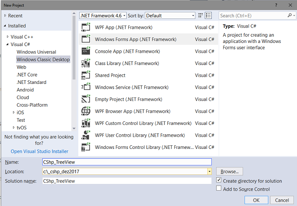The width and height of the screenshot is (297, 206).
Task: Click the OK button
Action: (x=256, y=200)
